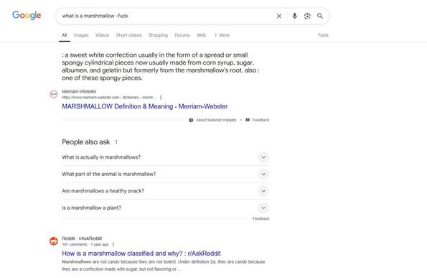The width and height of the screenshot is (427, 278).
Task: Open the More search filters dropdown
Action: [222, 35]
